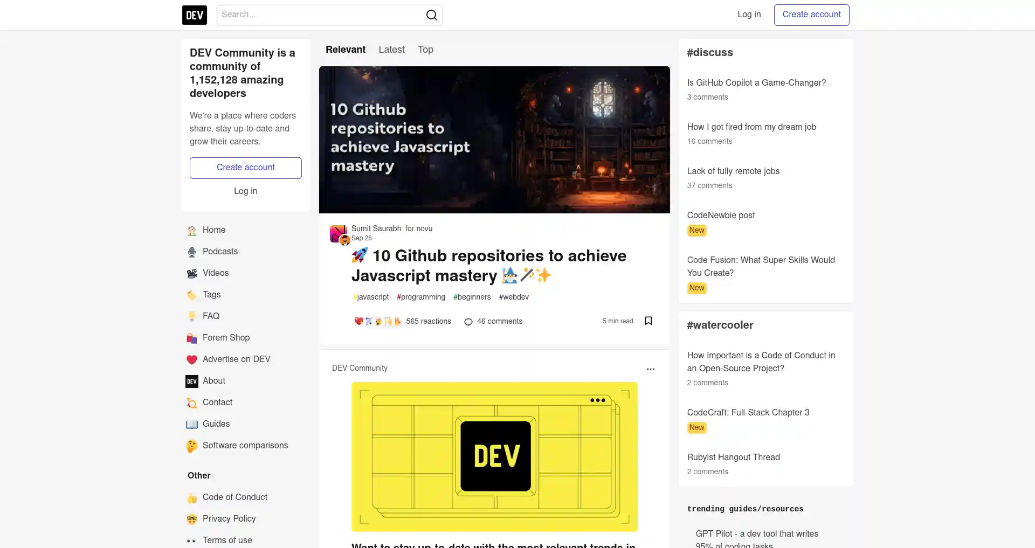Click the DEV logo in header
The height and width of the screenshot is (548, 1035).
(x=195, y=15)
